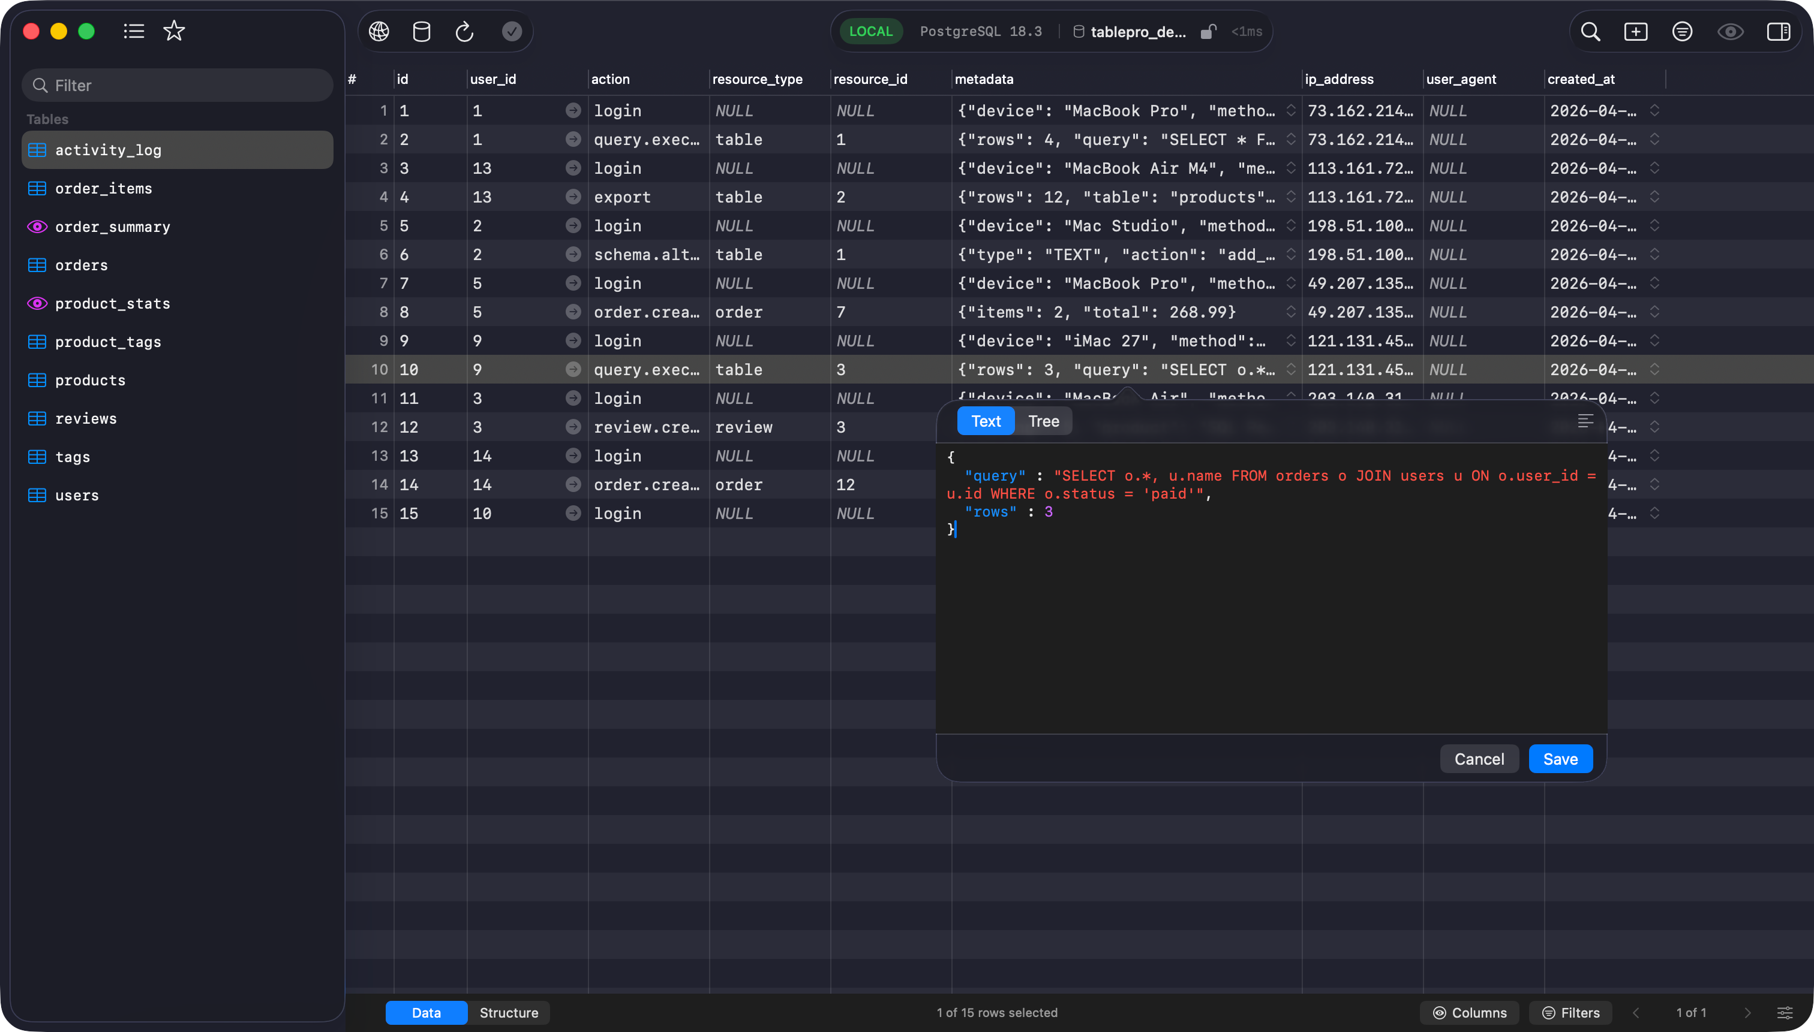Expand metadata cell chevron in row 1
The height and width of the screenshot is (1032, 1814).
(1290, 110)
